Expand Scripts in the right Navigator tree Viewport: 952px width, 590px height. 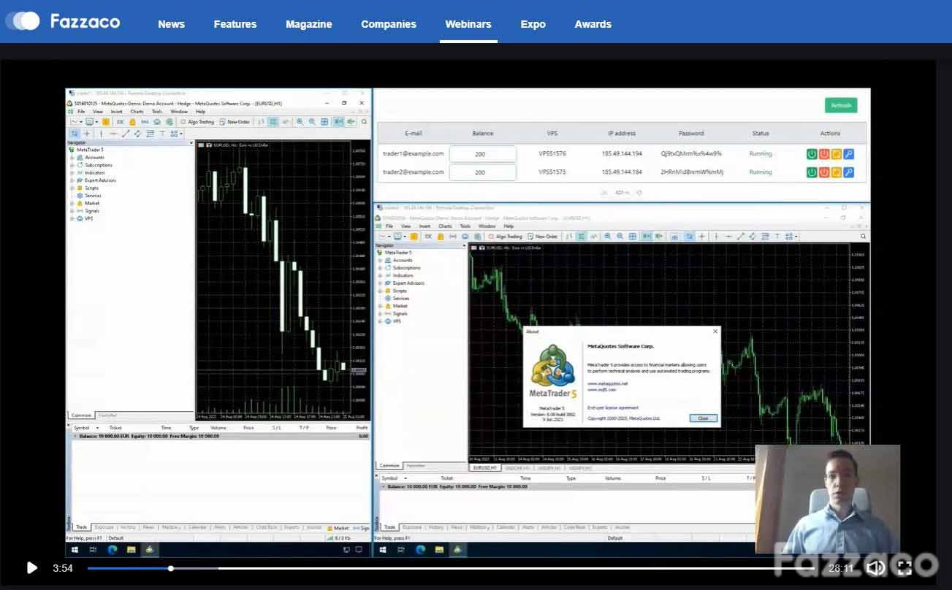coord(380,291)
